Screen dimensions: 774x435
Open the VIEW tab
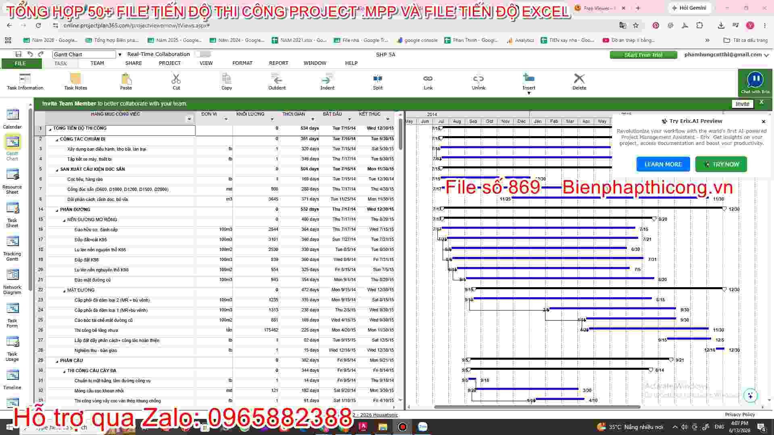206,63
